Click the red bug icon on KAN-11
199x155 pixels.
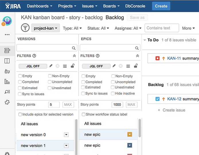tap(157, 58)
